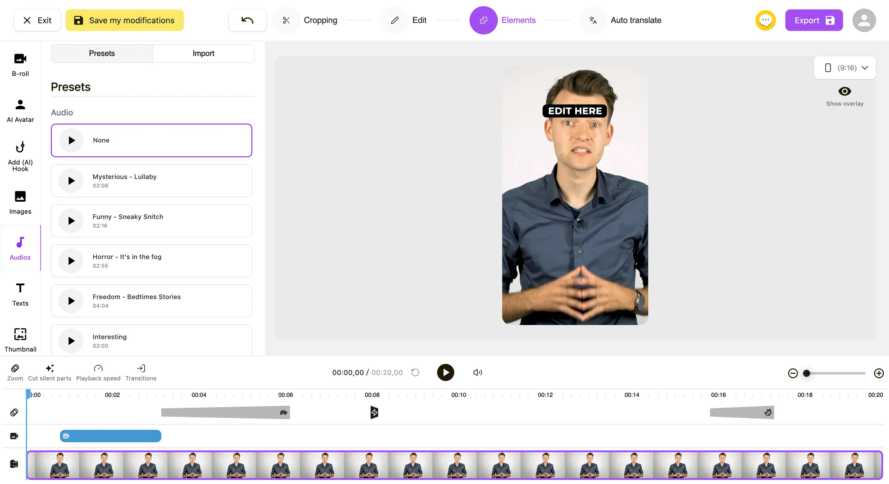889x484 pixels.
Task: Toggle the Show overlay eye icon
Action: (x=845, y=91)
